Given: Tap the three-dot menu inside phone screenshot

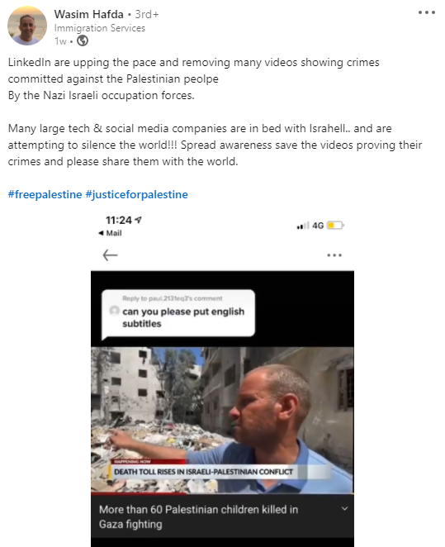Looking at the screenshot, I should pos(334,255).
